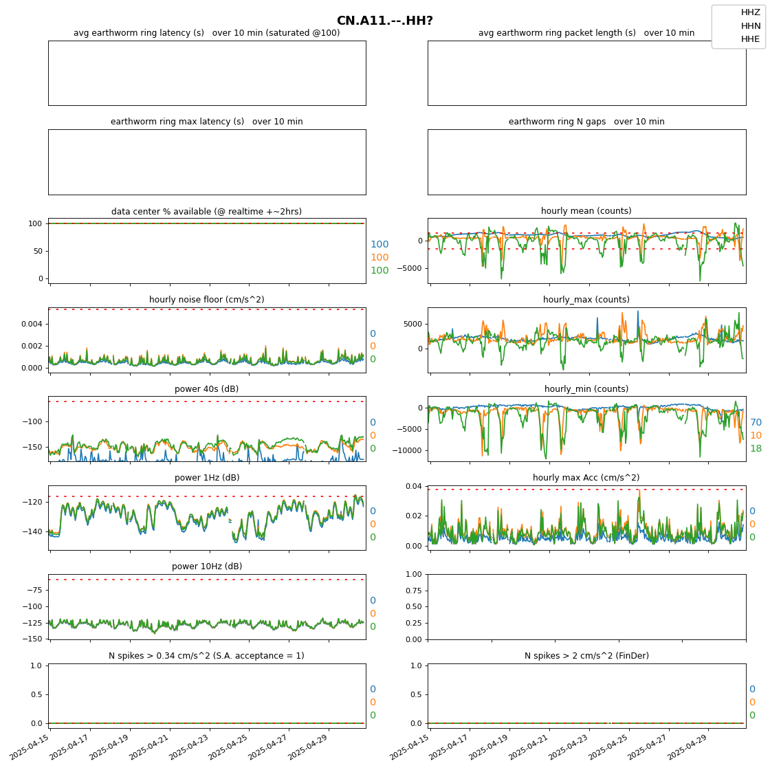The width and height of the screenshot is (770, 770).
Task: Click the power 10Hz (dB) title
Action: coord(207,566)
